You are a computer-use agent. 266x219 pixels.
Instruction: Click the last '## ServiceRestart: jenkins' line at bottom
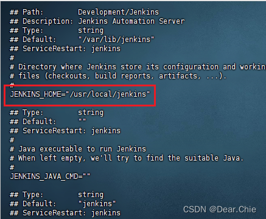pos(65,213)
